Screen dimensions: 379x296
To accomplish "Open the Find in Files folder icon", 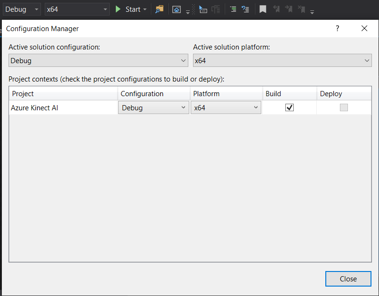I will point(160,9).
